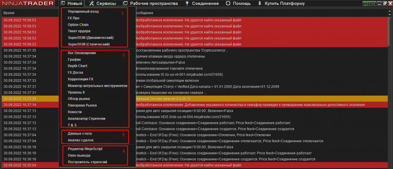
Task: Click the log scrollbar up arrow
Action: pyautogui.click(x=390, y=11)
